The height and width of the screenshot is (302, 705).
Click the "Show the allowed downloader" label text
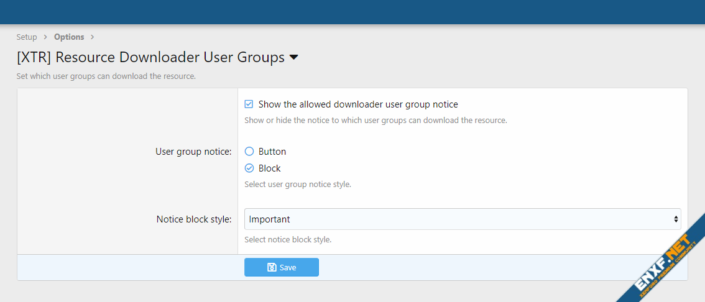pos(358,104)
